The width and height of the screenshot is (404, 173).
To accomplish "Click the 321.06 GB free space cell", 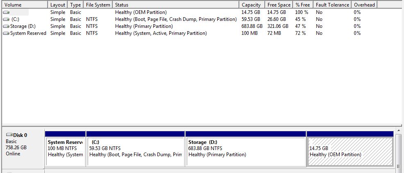I will pos(278,26).
